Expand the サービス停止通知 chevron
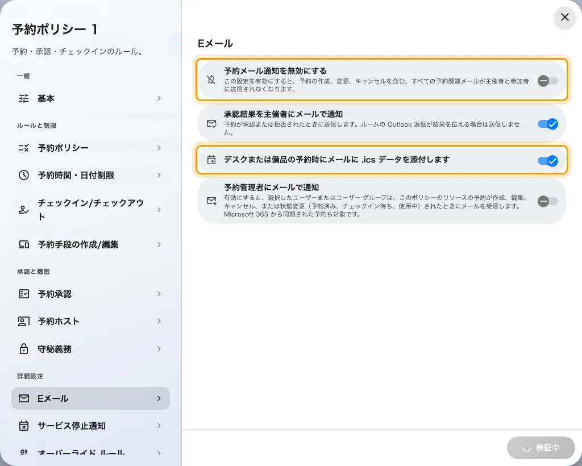Viewport: 582px width, 466px height. click(x=159, y=426)
